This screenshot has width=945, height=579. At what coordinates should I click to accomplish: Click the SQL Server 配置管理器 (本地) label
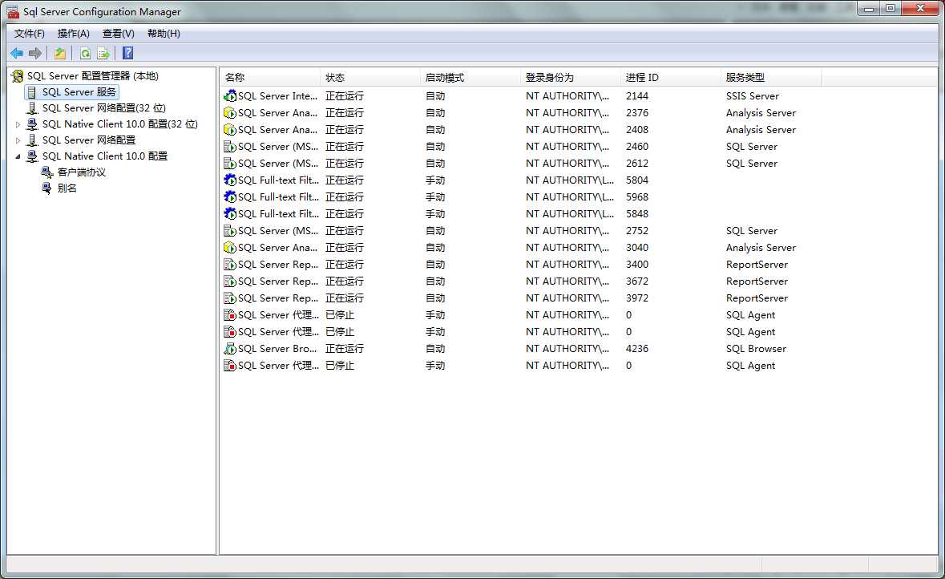93,76
